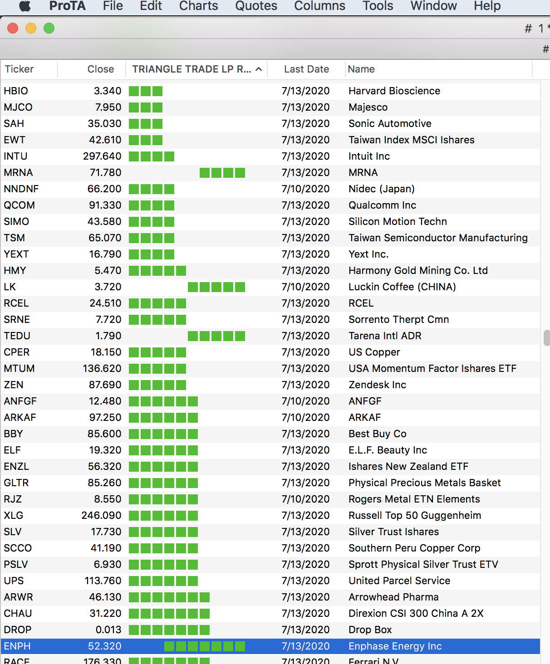
Task: Click the ARKAF close price 97.250
Action: tap(105, 417)
